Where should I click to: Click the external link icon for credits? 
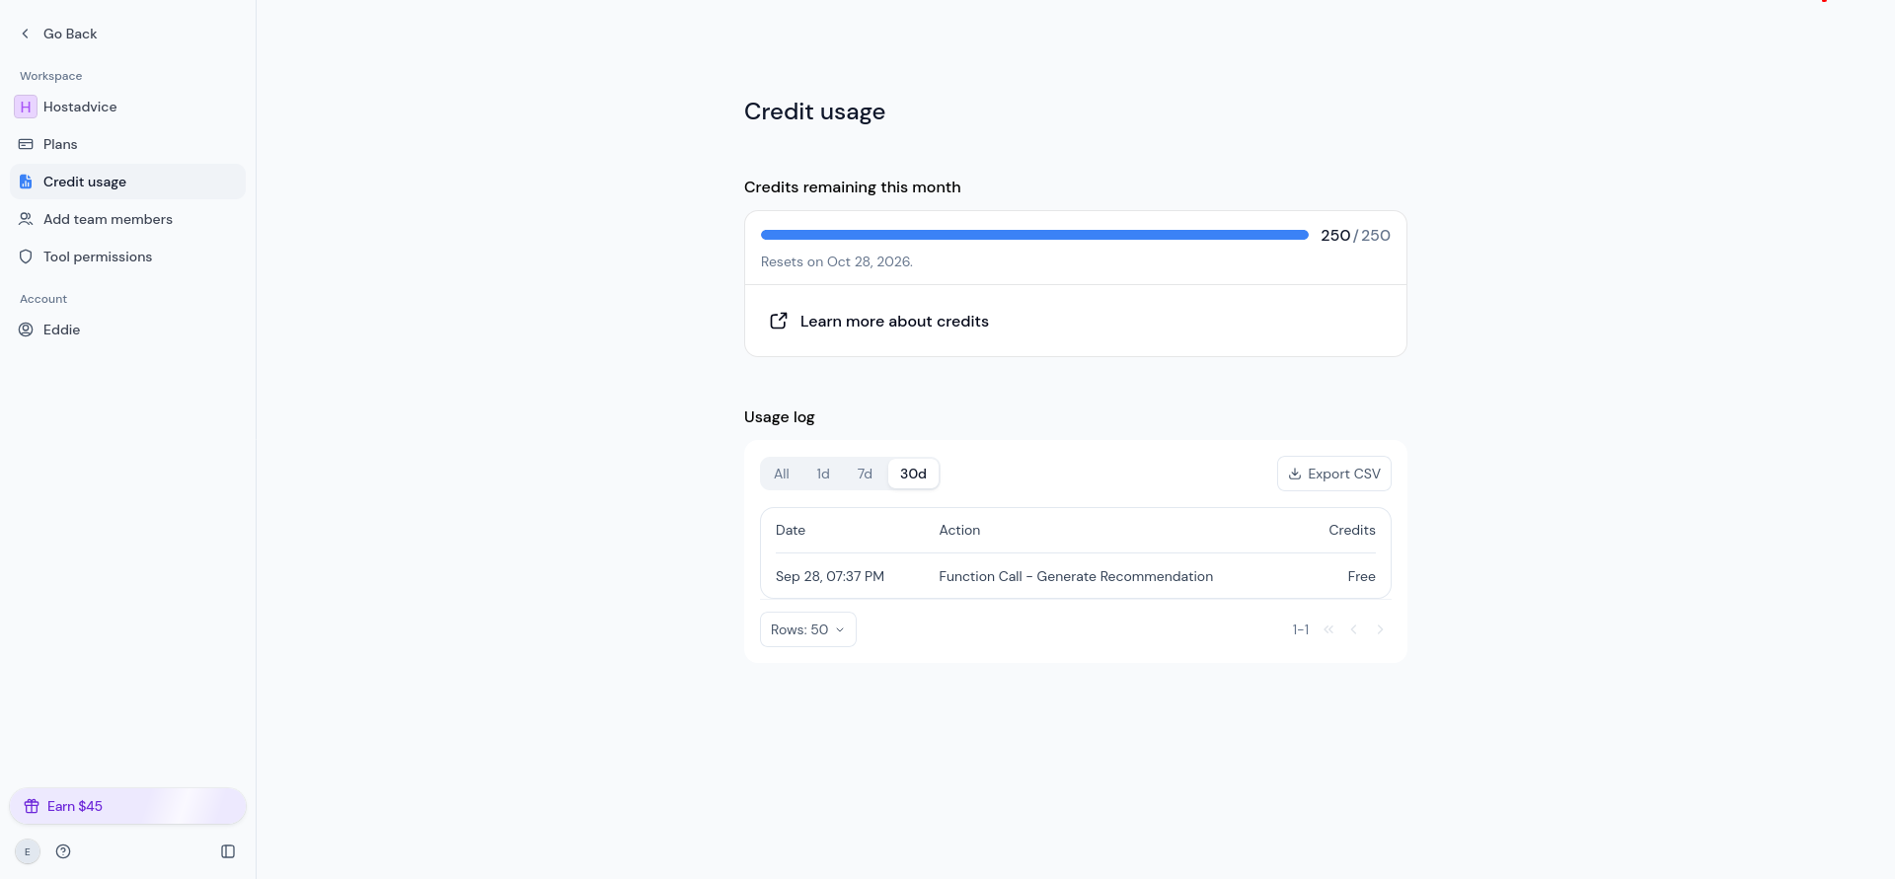(779, 321)
